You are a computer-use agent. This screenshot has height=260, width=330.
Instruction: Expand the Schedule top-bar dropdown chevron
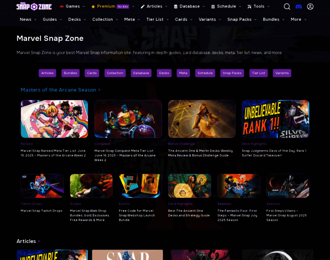pos(240,6)
